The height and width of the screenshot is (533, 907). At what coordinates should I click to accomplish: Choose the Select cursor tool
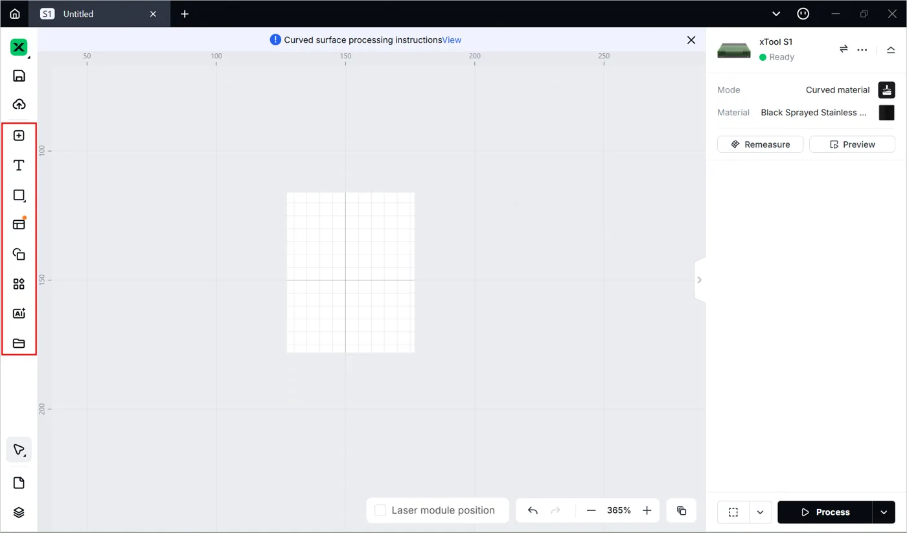[19, 449]
